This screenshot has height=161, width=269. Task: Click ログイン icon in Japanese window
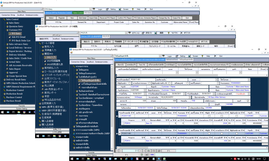130,33
